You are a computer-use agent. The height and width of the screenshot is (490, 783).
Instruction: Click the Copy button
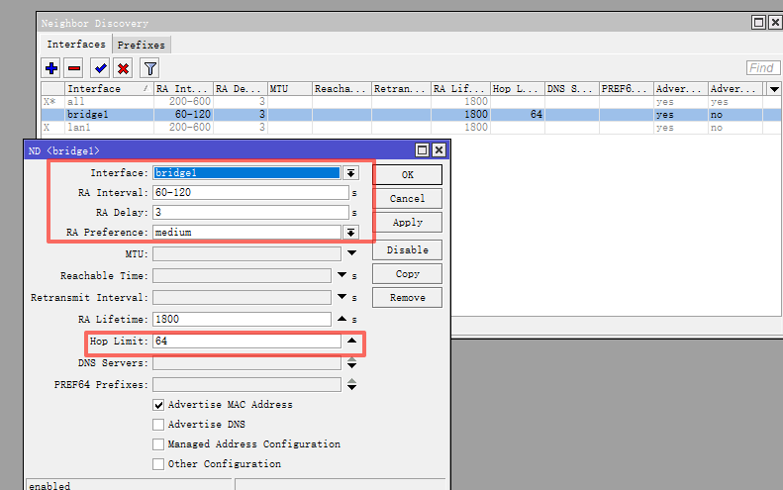(407, 274)
